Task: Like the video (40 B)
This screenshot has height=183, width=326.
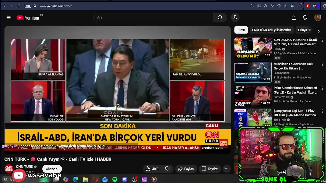Action: pos(152,169)
